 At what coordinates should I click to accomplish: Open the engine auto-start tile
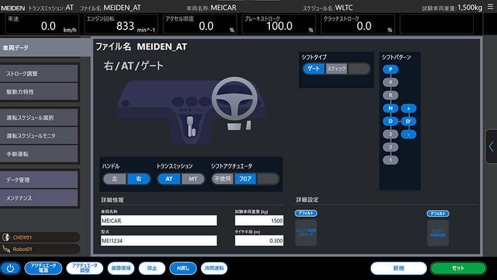click(438, 231)
